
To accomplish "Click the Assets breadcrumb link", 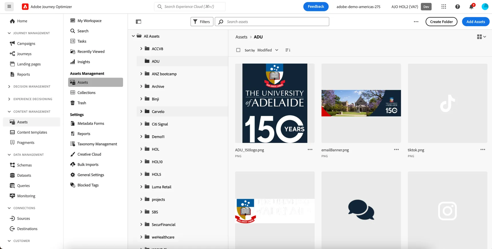I will (241, 37).
